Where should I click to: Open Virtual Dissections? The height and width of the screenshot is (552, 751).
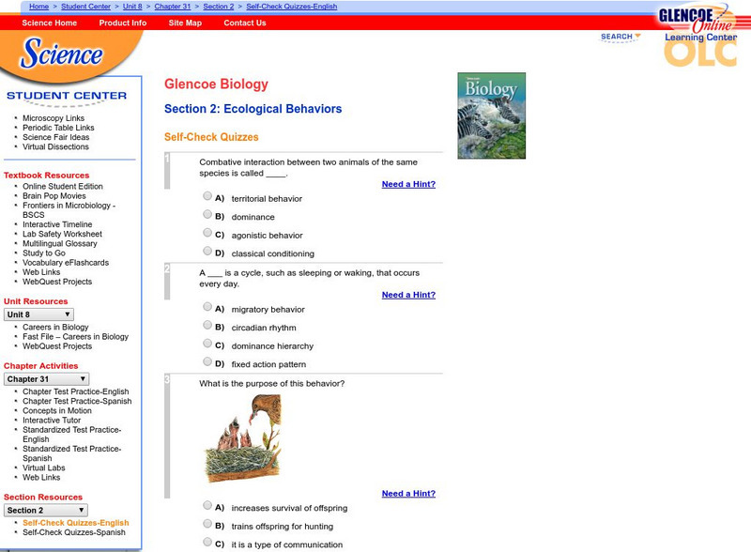tap(55, 146)
